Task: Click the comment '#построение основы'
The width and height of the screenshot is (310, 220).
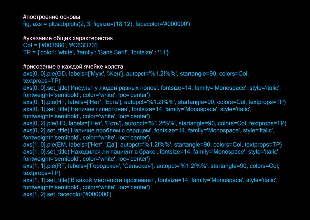Action: pyautogui.click(x=52, y=17)
